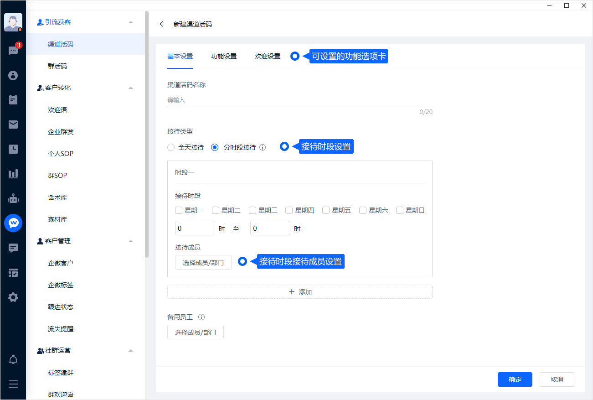This screenshot has height=400, width=593.
Task: Click 添加 to add a time period
Action: click(x=300, y=292)
